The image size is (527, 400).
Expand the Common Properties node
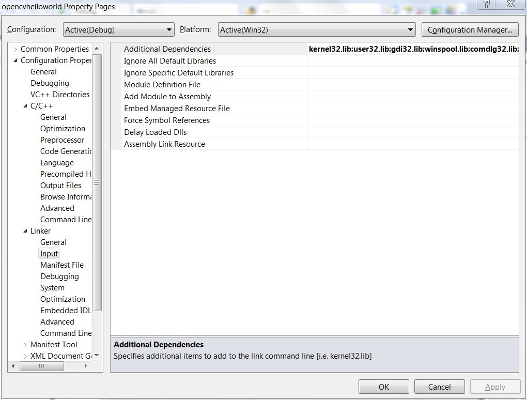pos(16,49)
